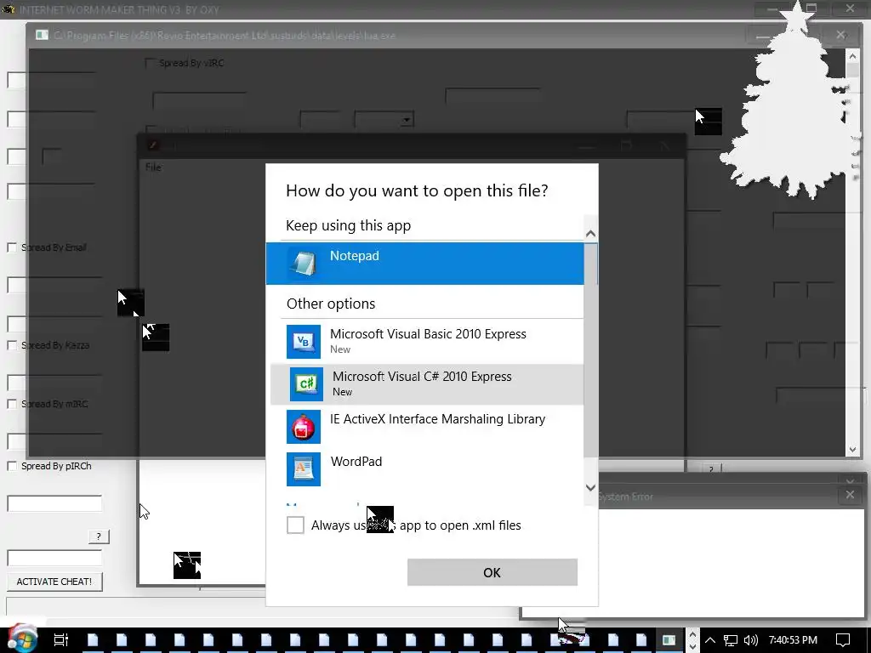Click the WordPad label in the list
The width and height of the screenshot is (871, 653).
coord(356,462)
